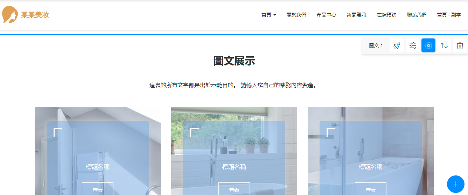
Task: Click 標題名稱 on the first card
Action: 98,167
